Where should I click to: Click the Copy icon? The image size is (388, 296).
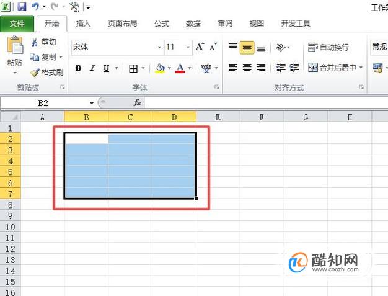[34, 57]
